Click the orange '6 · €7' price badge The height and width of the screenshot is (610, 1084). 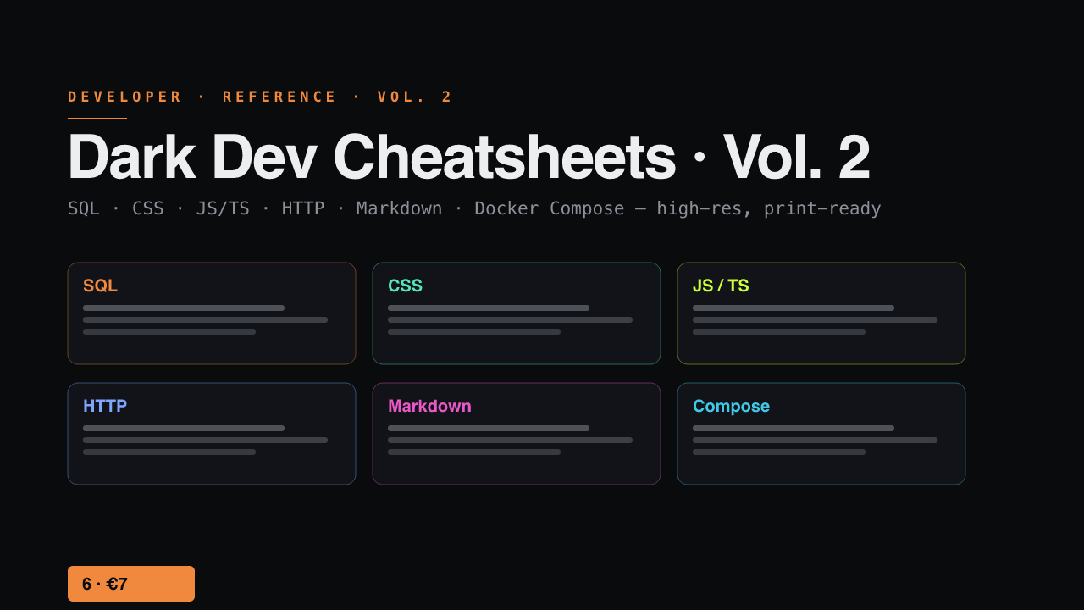pyautogui.click(x=131, y=584)
